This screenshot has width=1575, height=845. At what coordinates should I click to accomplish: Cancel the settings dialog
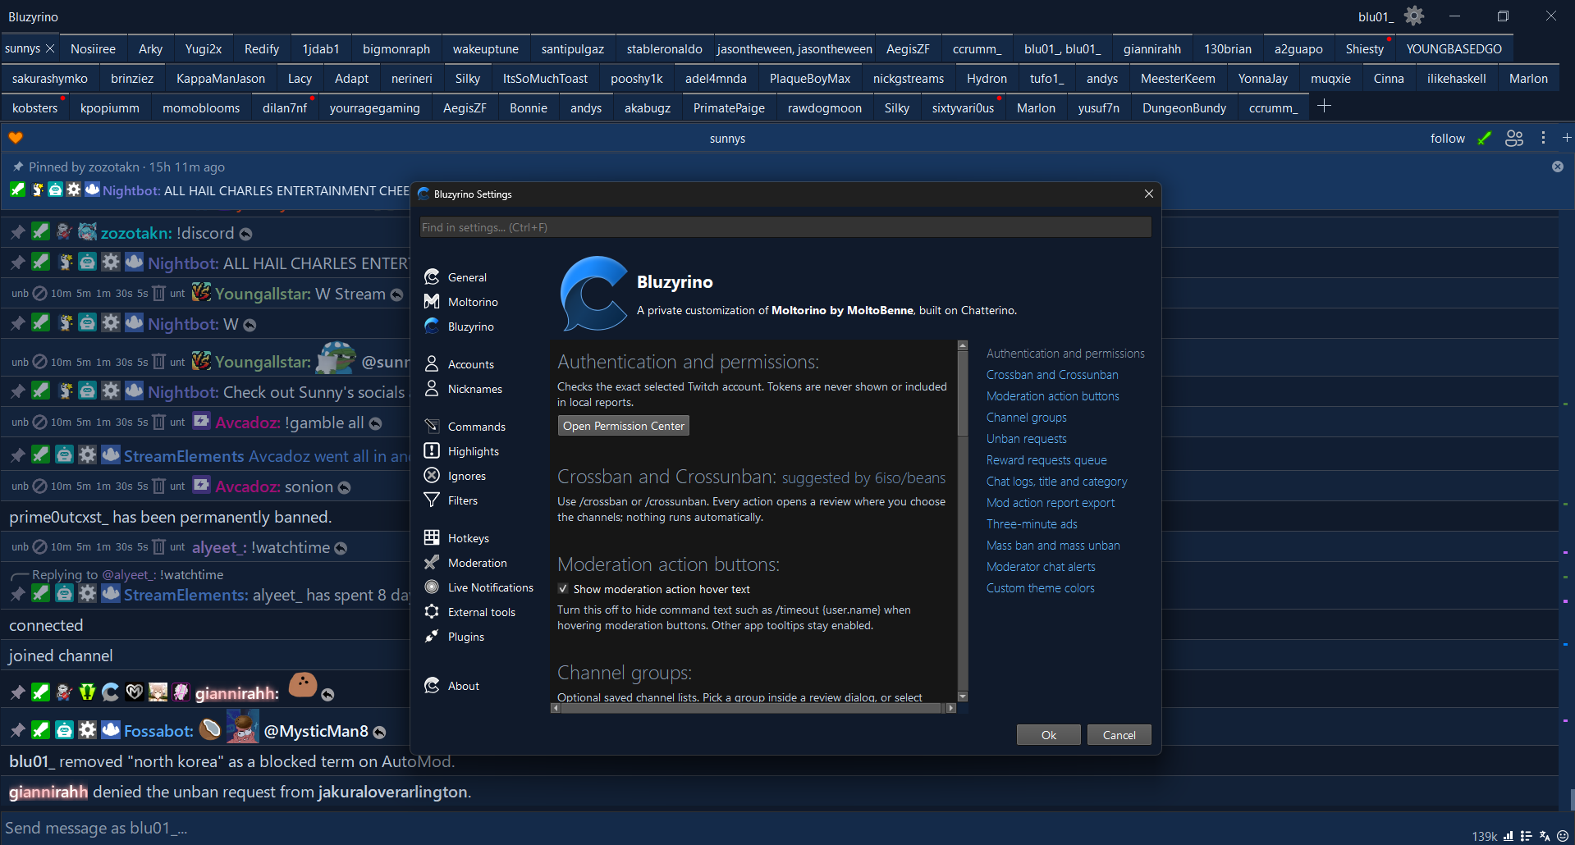pyautogui.click(x=1119, y=735)
